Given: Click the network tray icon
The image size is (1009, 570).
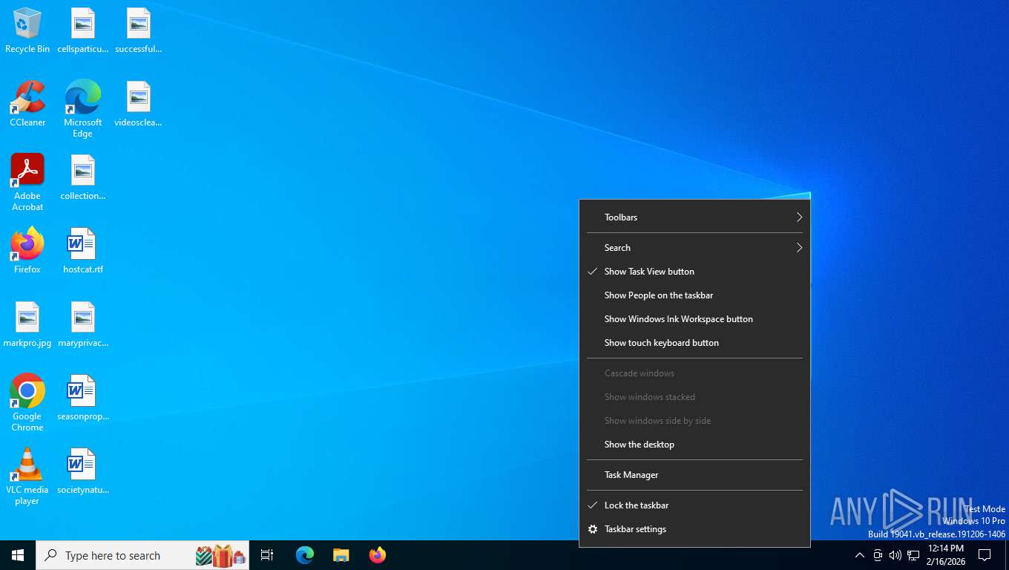Looking at the screenshot, I should click(913, 555).
